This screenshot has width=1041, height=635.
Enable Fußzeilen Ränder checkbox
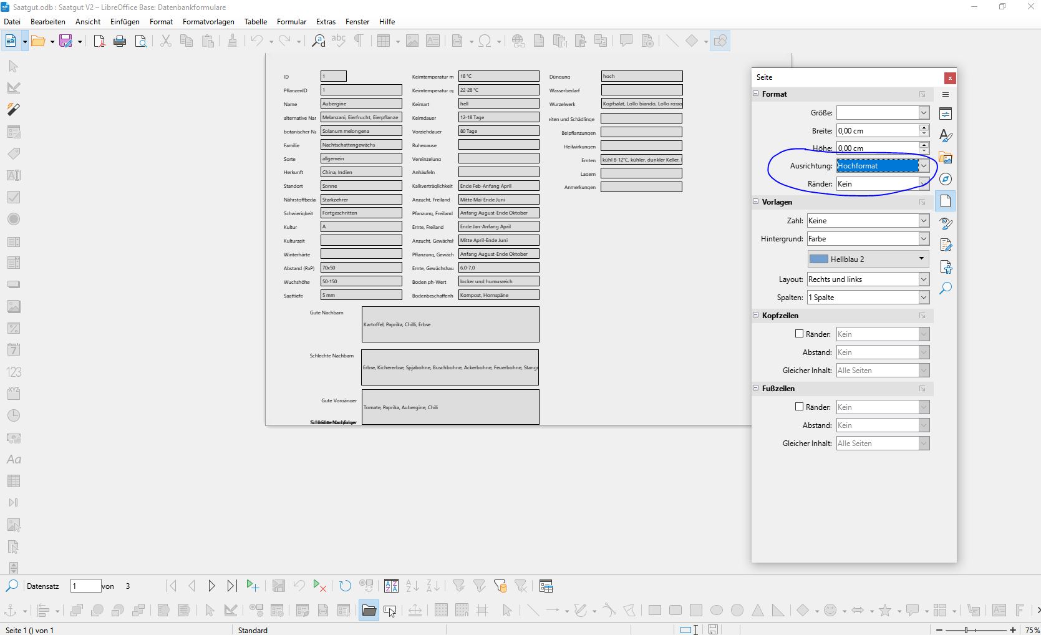coord(799,407)
